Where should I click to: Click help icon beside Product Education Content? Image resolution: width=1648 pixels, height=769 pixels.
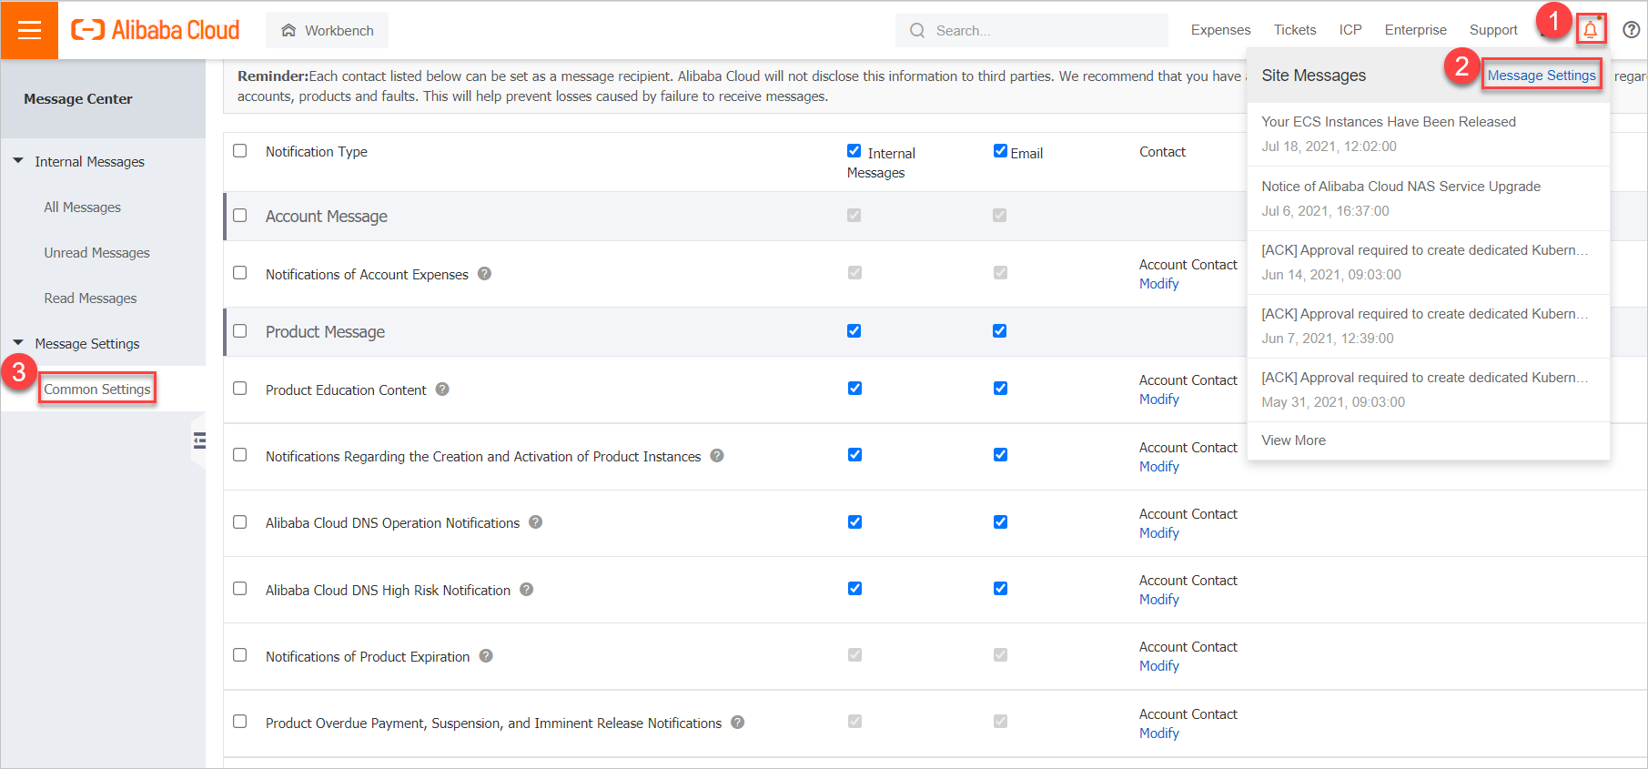coord(442,390)
